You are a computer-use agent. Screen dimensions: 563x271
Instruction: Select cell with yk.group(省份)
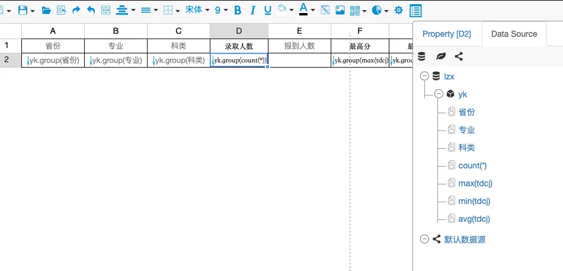[x=53, y=60]
